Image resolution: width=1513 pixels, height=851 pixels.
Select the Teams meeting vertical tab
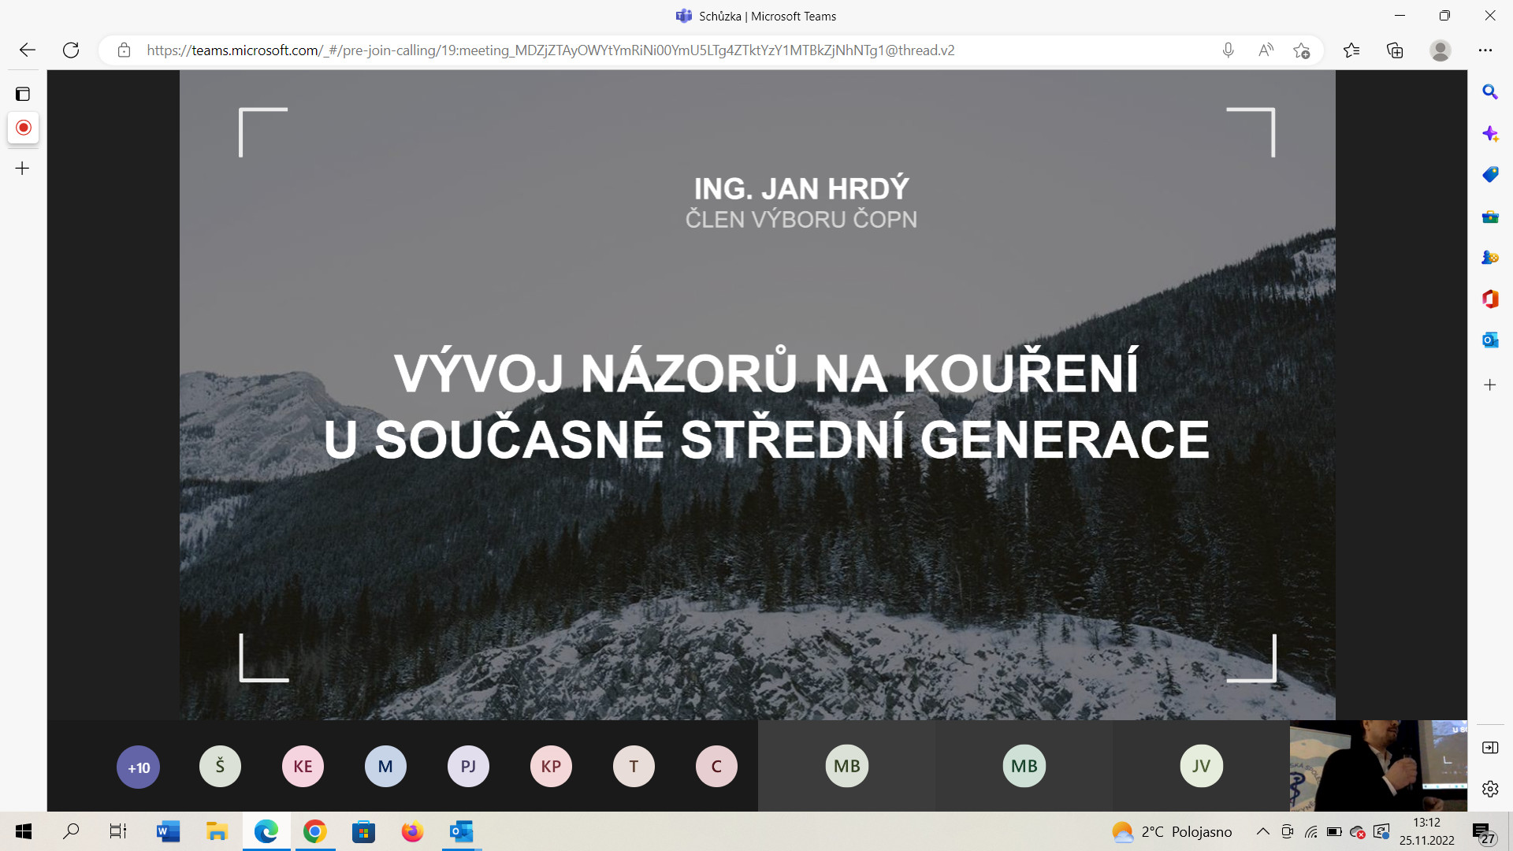(x=24, y=128)
